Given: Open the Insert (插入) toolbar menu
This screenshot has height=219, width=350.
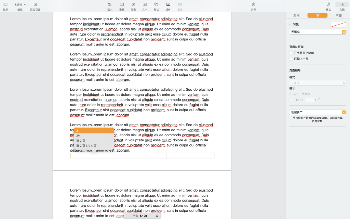Looking at the screenshot, I should tap(110, 4).
